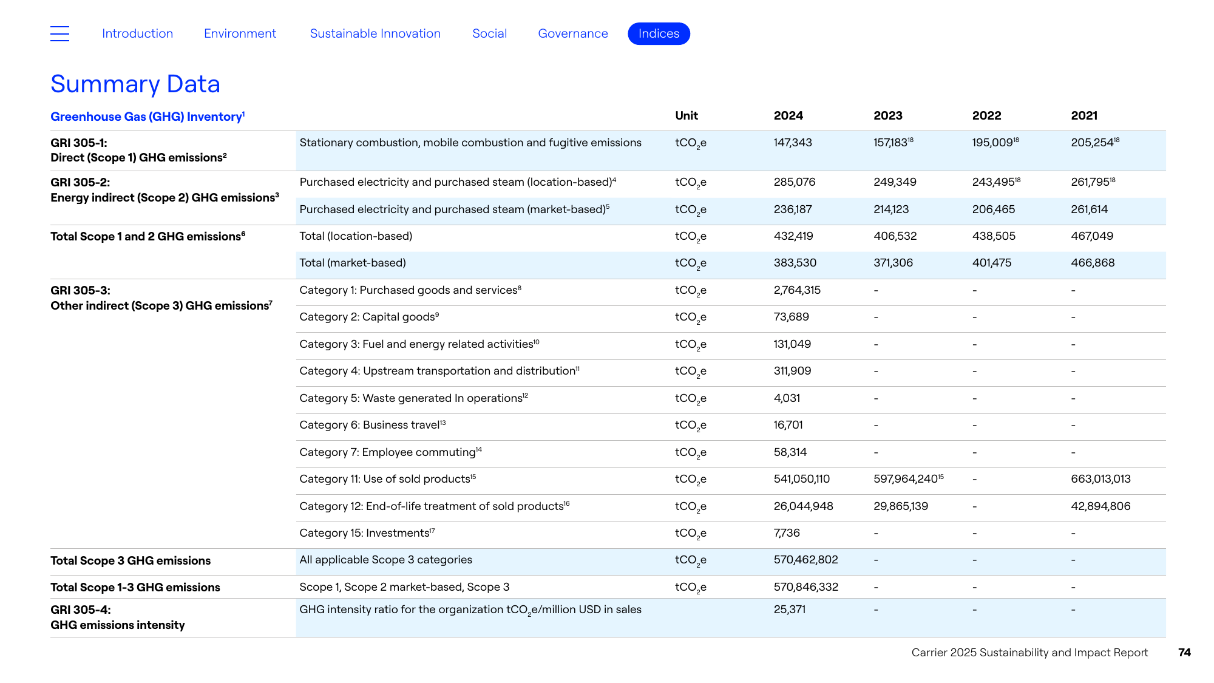Go to the Introduction section
The height and width of the screenshot is (683, 1214).
[x=137, y=34]
